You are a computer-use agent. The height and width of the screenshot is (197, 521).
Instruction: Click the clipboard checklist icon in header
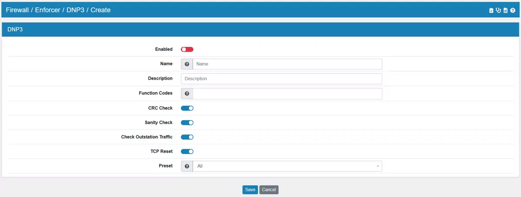(x=491, y=10)
